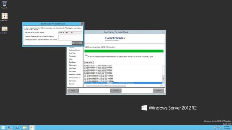Select '125 MB downloaded' log line
The image size is (232, 130).
click(x=99, y=80)
